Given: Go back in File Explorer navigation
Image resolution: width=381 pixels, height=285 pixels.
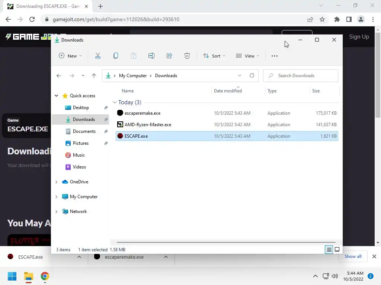Looking at the screenshot, I should [58, 76].
